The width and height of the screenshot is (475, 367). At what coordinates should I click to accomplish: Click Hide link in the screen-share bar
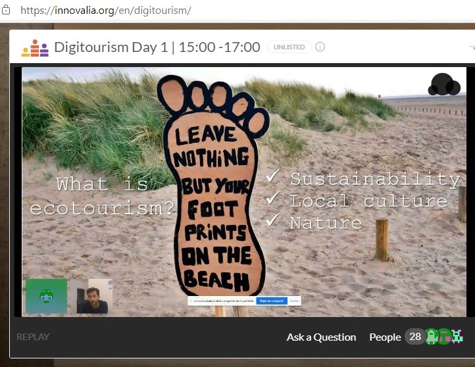point(294,301)
